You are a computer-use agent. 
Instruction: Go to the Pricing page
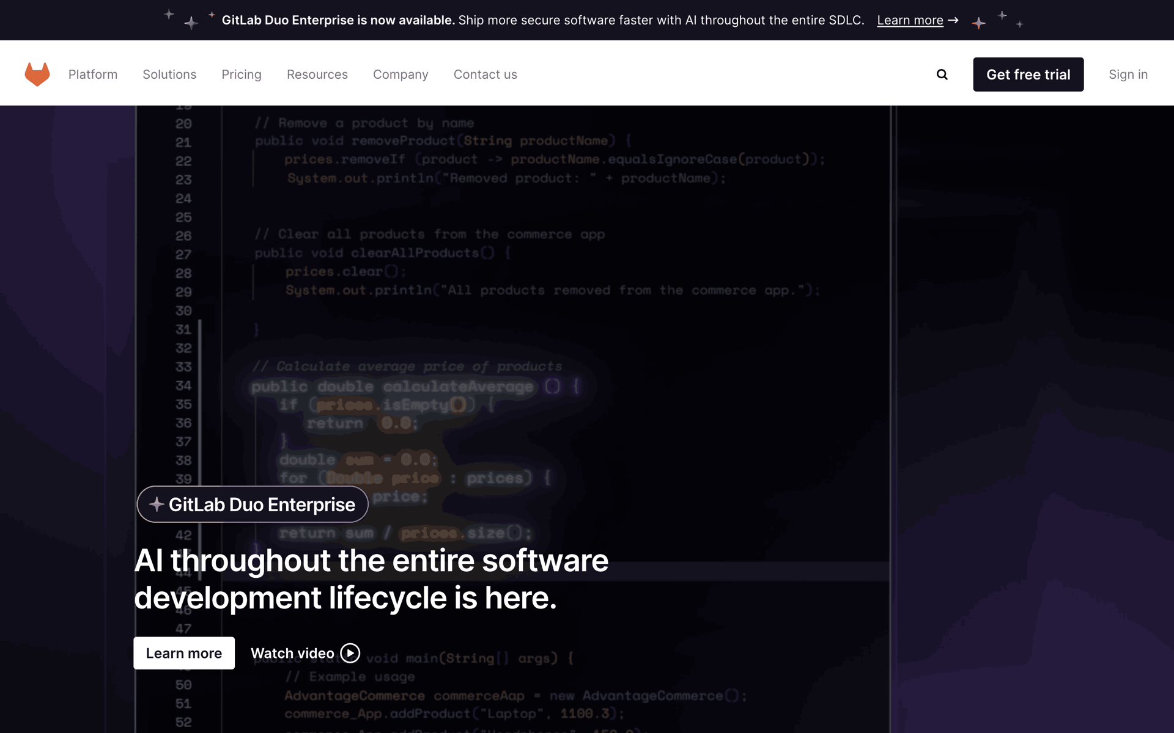point(242,75)
